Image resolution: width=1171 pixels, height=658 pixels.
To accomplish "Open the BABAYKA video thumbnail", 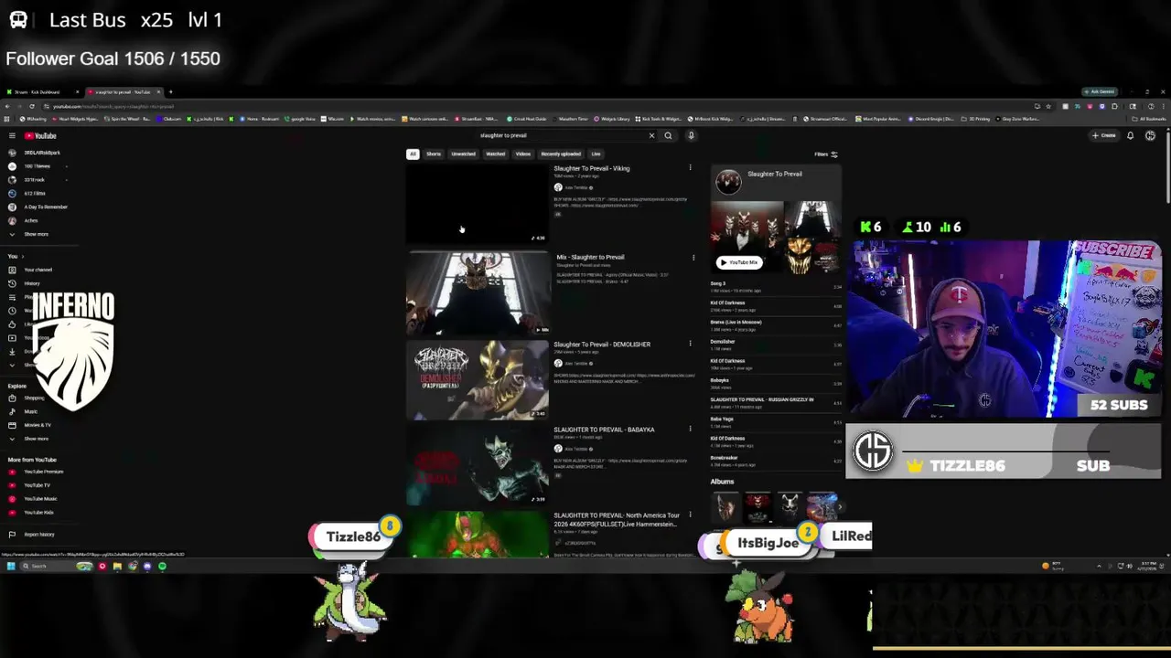I will (478, 466).
